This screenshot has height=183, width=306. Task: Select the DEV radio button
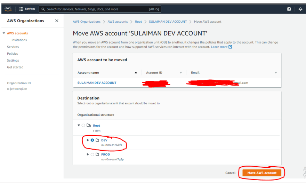[x=92, y=140]
